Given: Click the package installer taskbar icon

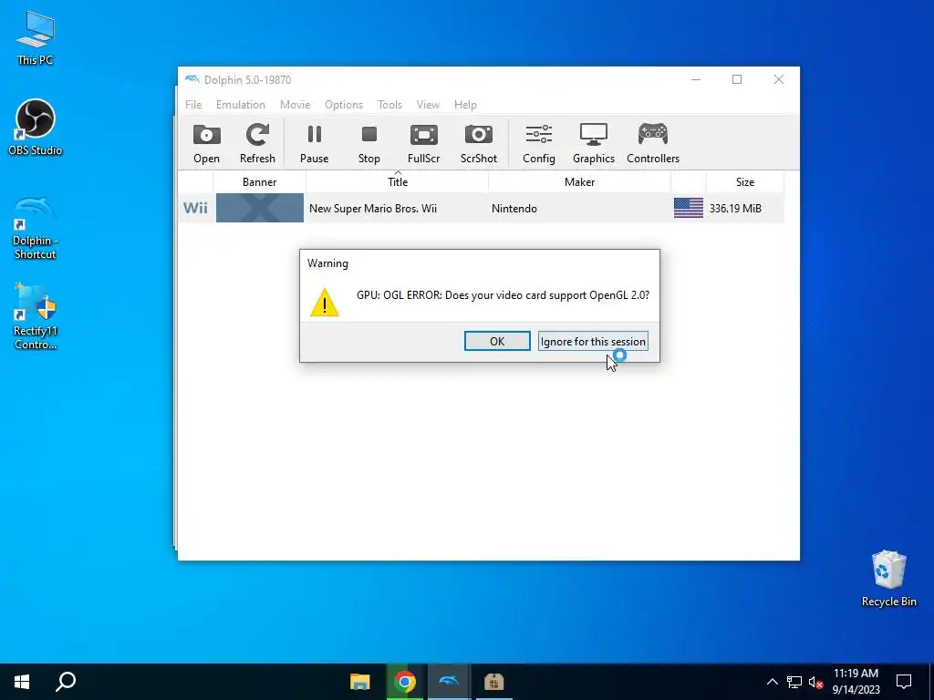Looking at the screenshot, I should click(x=493, y=682).
